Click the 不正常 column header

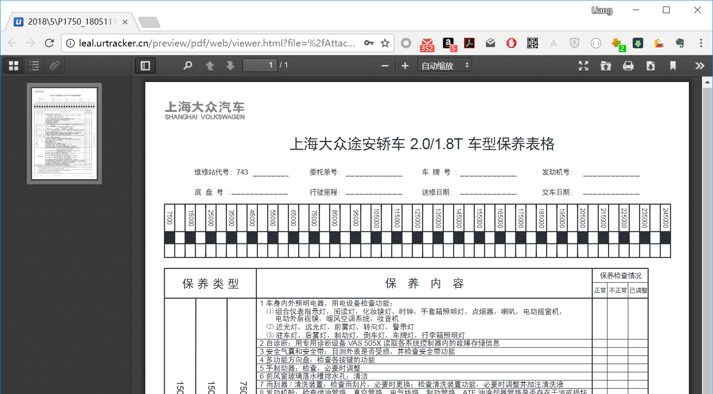(x=618, y=290)
